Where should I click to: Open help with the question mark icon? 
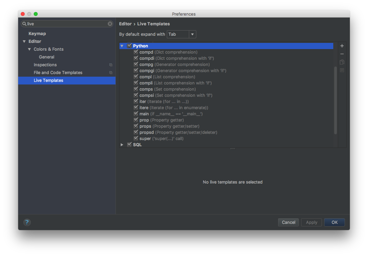coord(27,222)
